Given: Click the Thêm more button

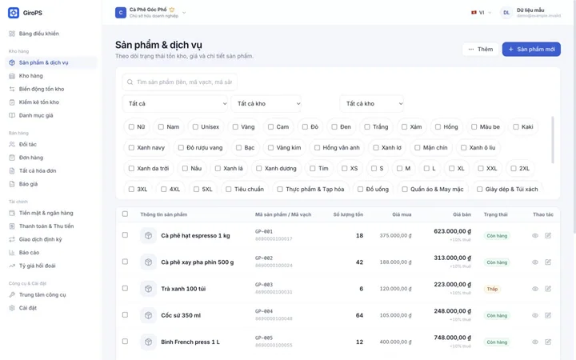Looking at the screenshot, I should click(x=481, y=50).
